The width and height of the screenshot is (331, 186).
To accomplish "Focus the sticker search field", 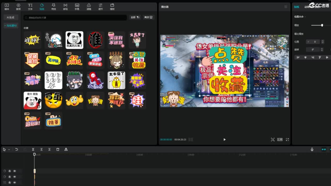I will (75, 18).
